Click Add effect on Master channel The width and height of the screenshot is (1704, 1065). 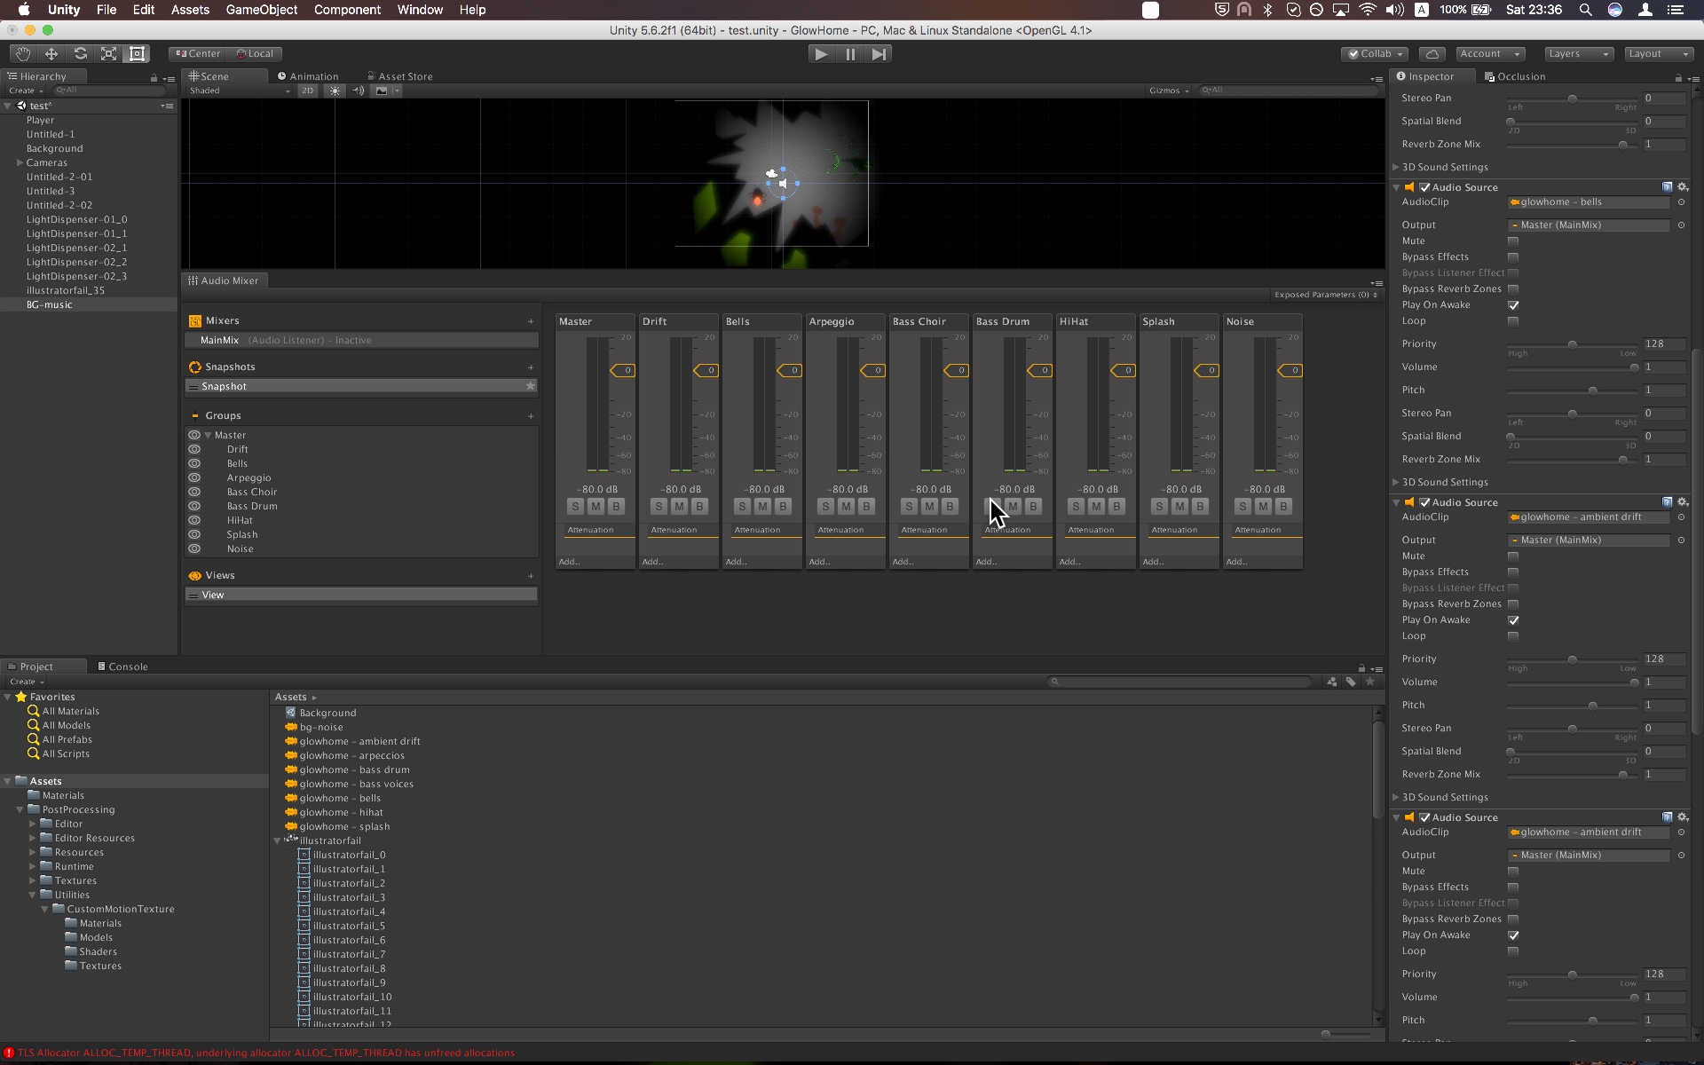pos(570,562)
